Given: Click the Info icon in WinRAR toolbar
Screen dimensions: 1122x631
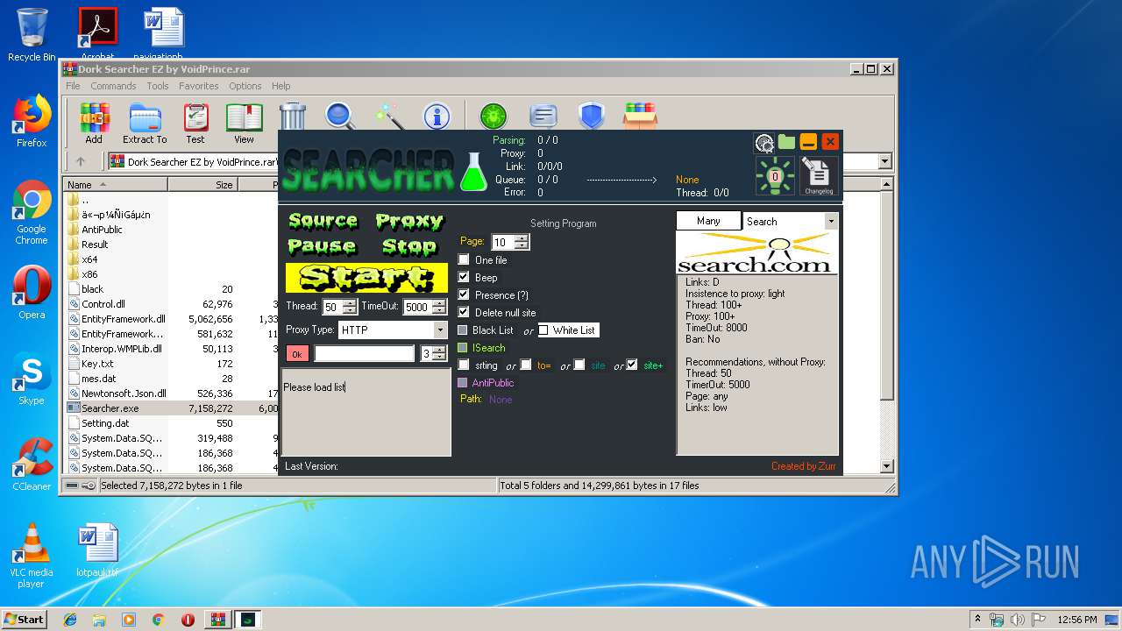Looking at the screenshot, I should click(x=436, y=116).
